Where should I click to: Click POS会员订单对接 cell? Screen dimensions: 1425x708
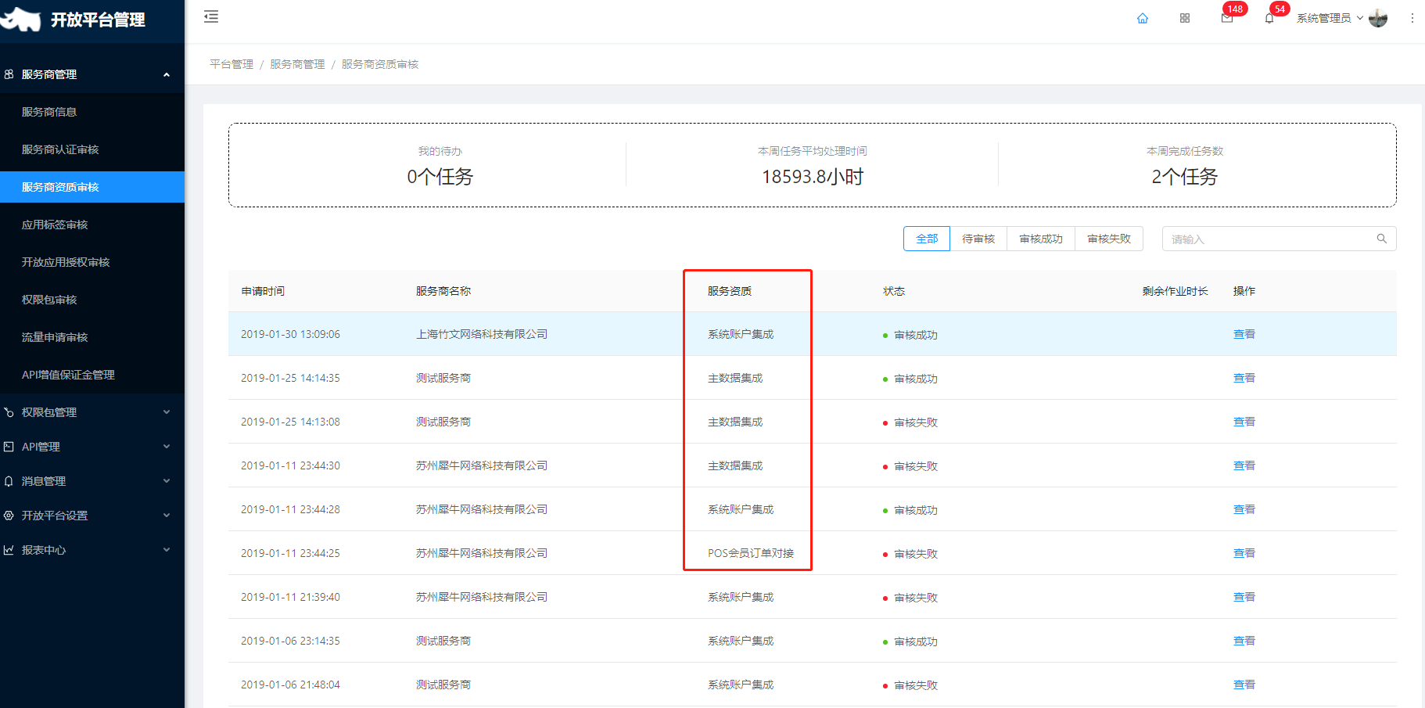pos(751,553)
